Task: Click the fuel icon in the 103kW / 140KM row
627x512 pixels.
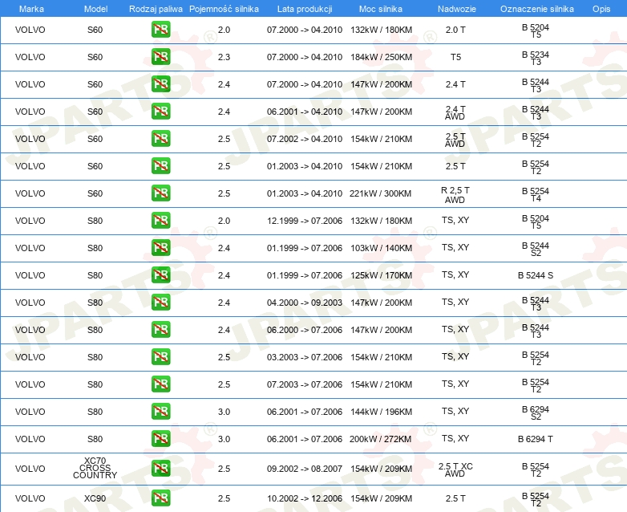Action: pos(160,247)
